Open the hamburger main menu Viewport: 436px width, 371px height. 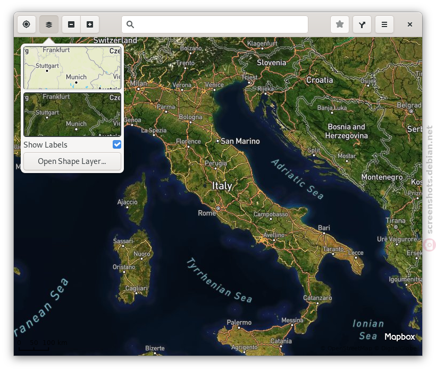[384, 24]
